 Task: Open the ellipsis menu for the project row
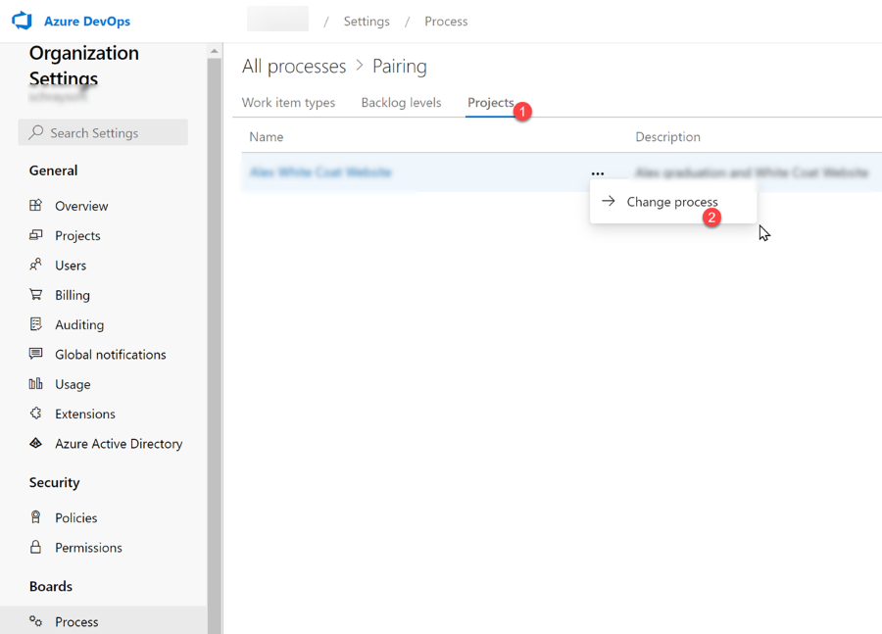coord(598,173)
